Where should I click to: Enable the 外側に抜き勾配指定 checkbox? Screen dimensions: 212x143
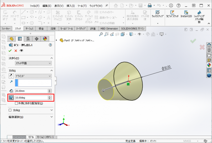tap(16, 103)
